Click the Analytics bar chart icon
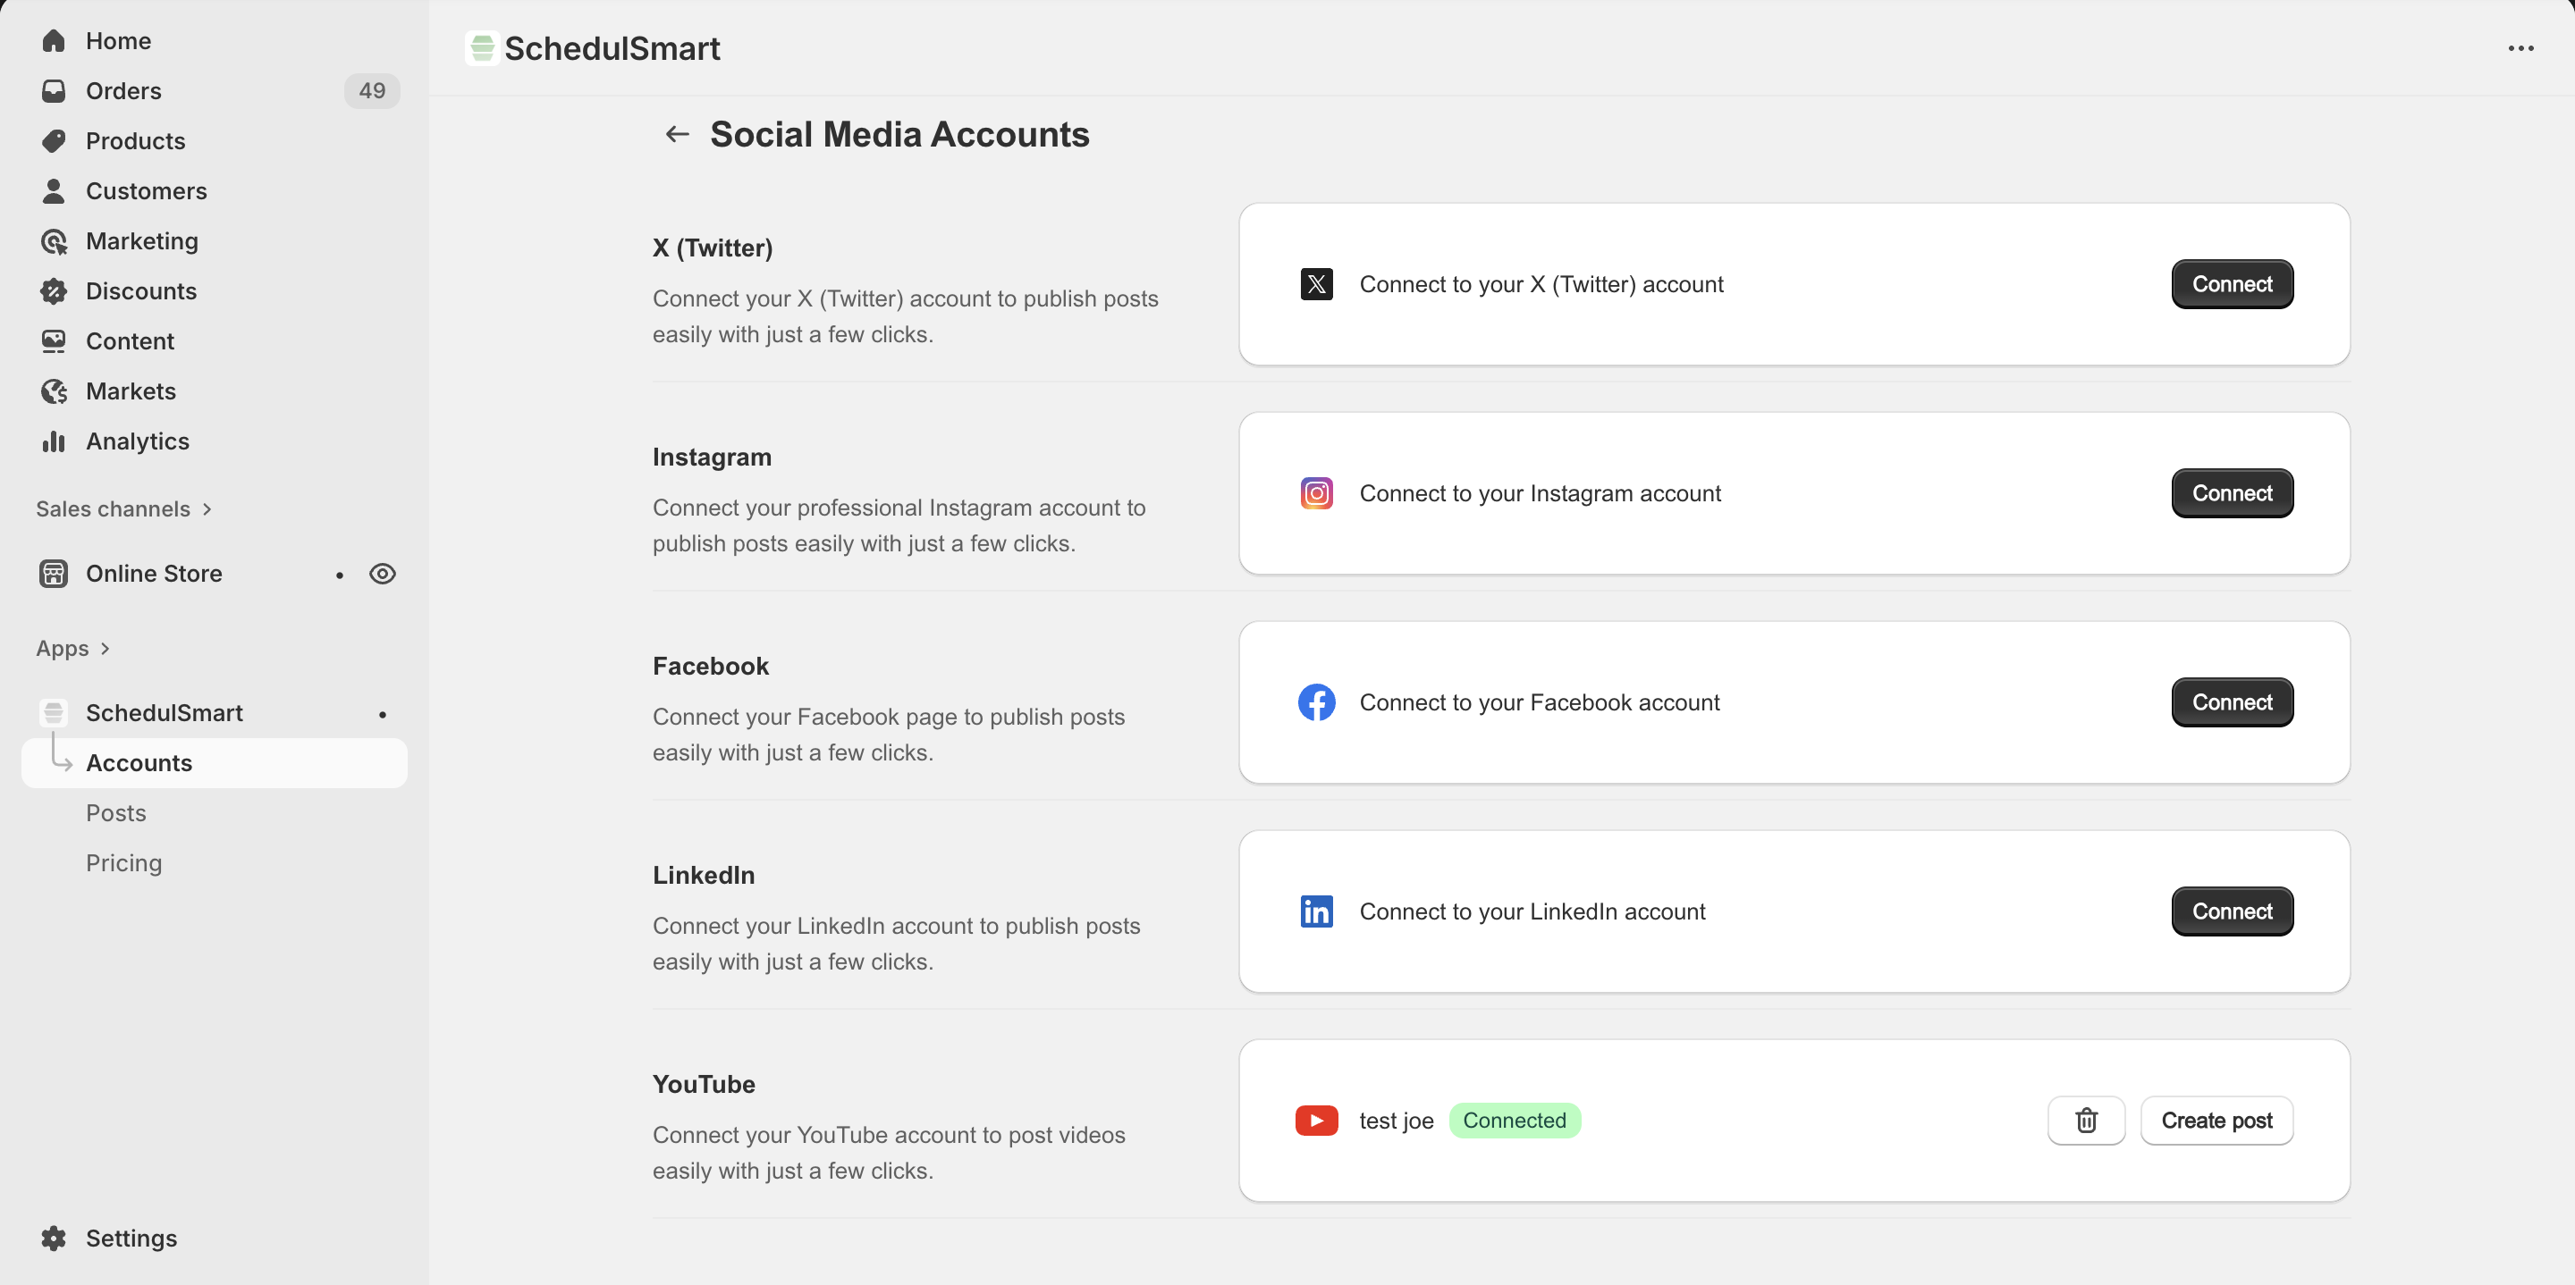This screenshot has height=1285, width=2575. pos(54,441)
